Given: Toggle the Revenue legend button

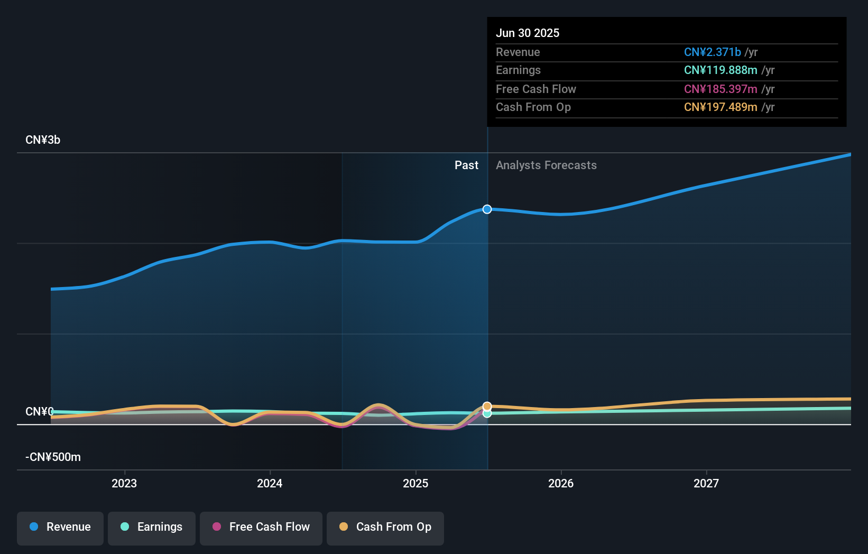Looking at the screenshot, I should coord(60,528).
